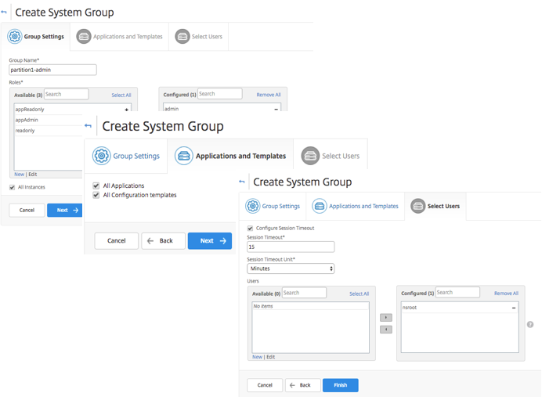The image size is (542, 400).
Task: Click Next button in Group Settings step
Action: [65, 210]
